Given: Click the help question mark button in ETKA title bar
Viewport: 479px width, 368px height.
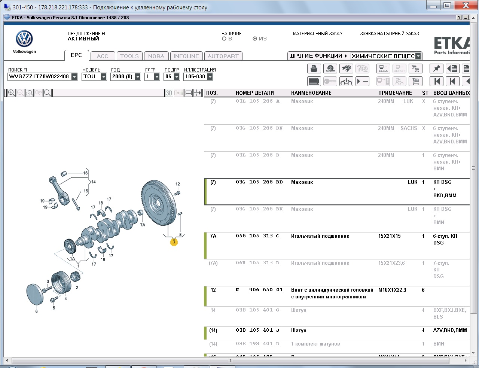Looking at the screenshot, I should (459, 18).
